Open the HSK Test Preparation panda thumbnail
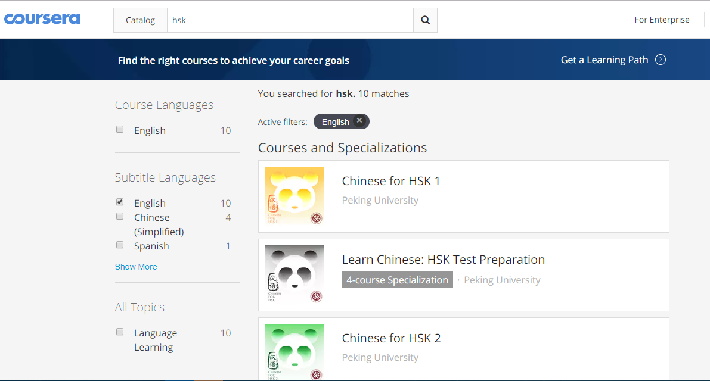The width and height of the screenshot is (710, 381). click(294, 274)
